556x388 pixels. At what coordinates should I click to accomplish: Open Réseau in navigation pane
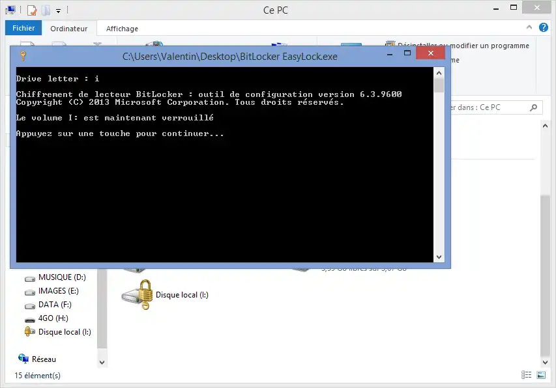44,359
